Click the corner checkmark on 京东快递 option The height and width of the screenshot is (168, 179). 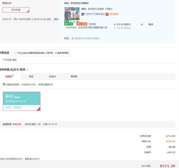click(x=28, y=11)
